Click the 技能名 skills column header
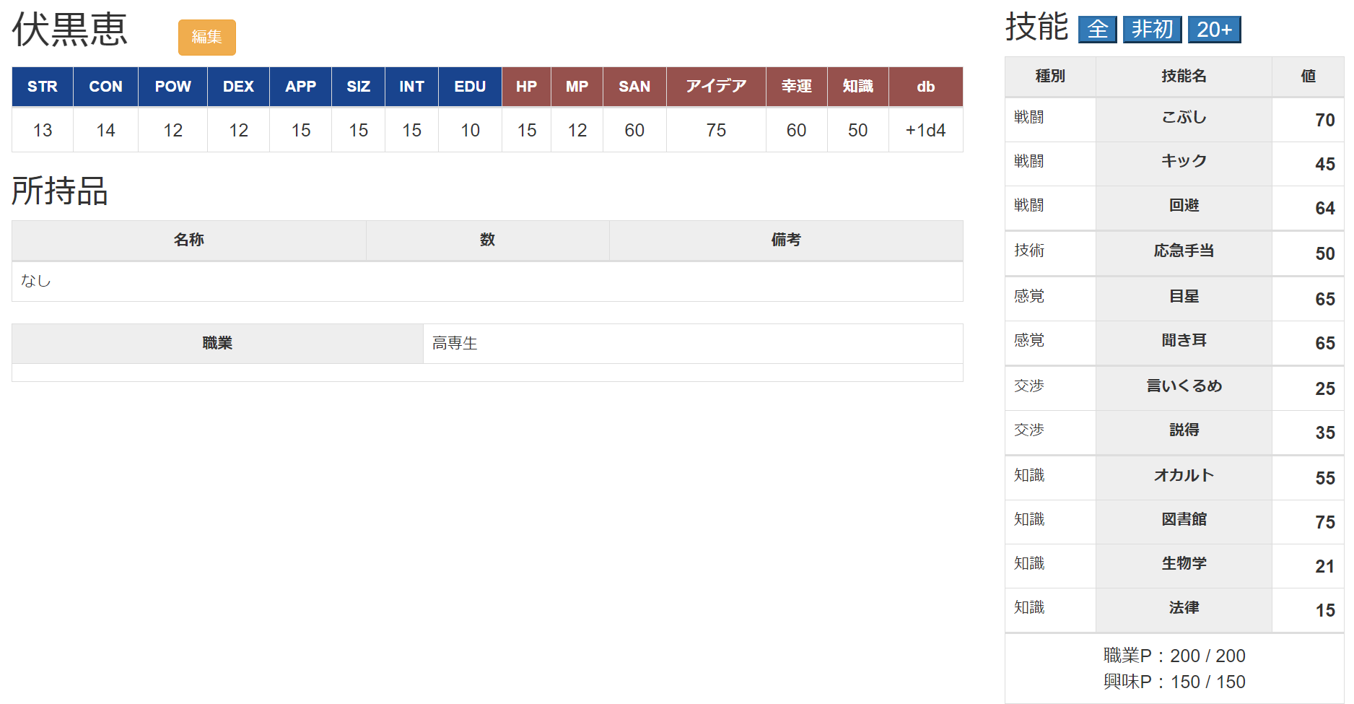1354x704 pixels. tap(1184, 77)
